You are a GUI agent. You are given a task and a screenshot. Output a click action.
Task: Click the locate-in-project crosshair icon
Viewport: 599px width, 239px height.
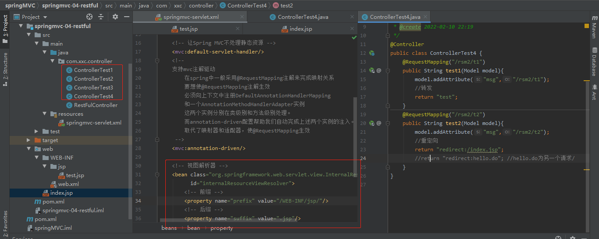click(x=89, y=17)
